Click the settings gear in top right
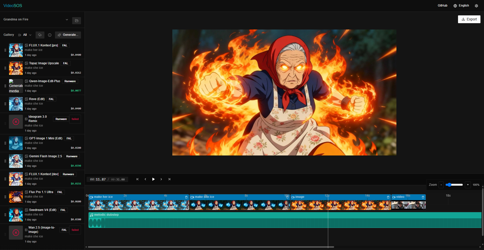 tap(477, 6)
